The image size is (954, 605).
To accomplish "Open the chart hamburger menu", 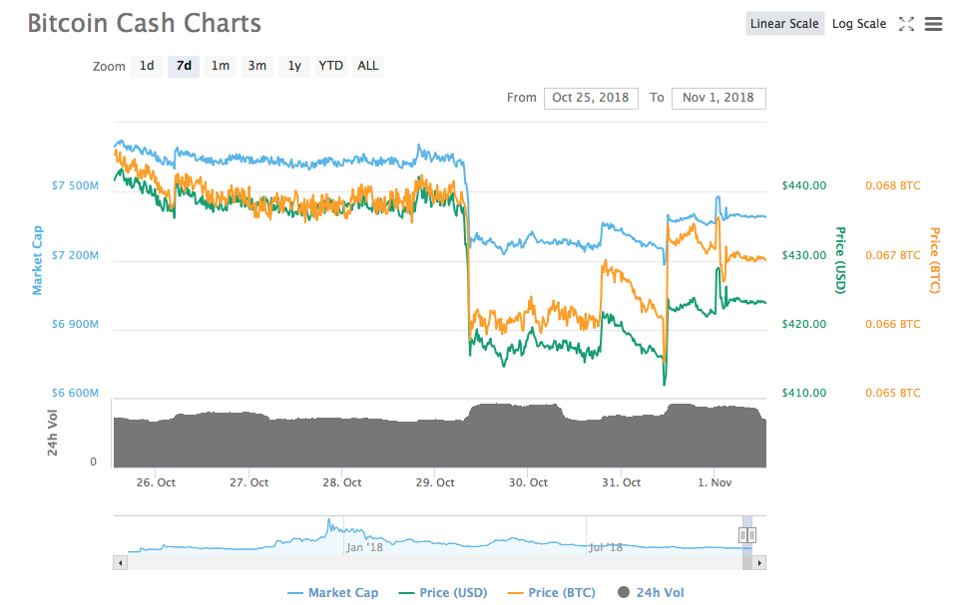I will tap(933, 24).
